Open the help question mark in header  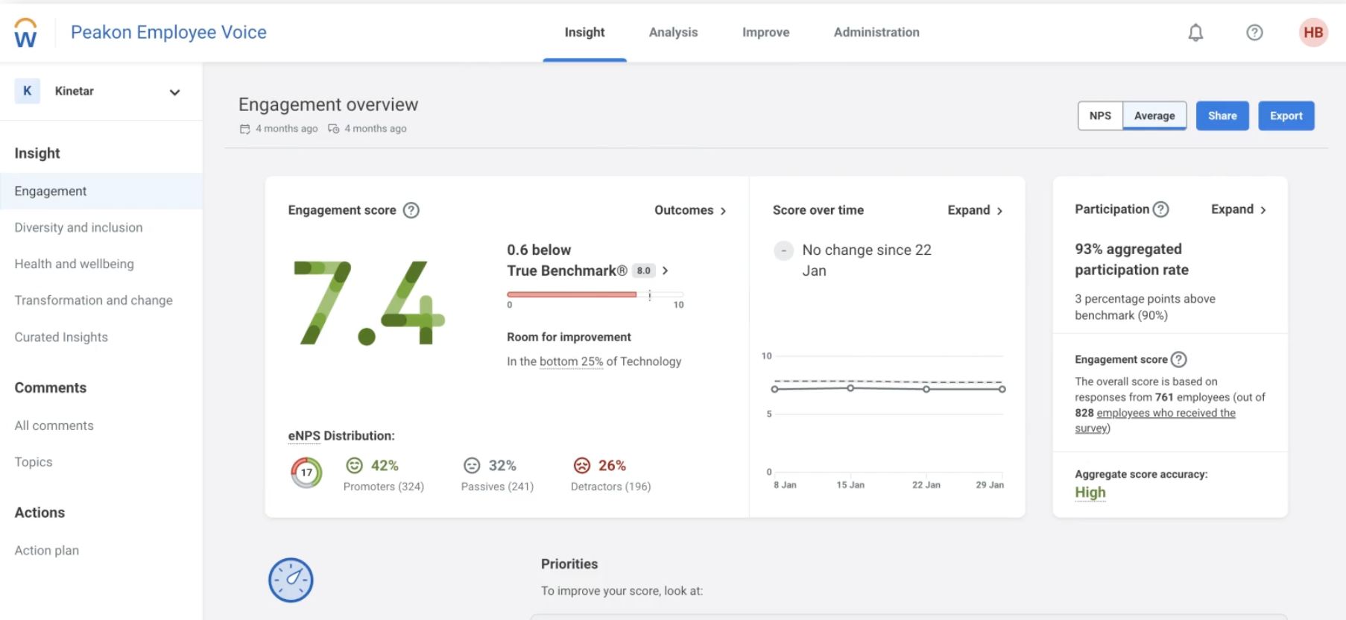pyautogui.click(x=1254, y=32)
